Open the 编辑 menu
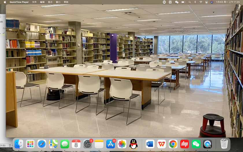Screen dimensions: 243x152 [42, 2]
